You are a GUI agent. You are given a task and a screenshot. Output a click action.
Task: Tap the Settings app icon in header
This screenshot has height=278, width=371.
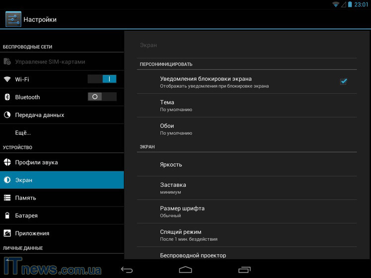tap(13, 19)
